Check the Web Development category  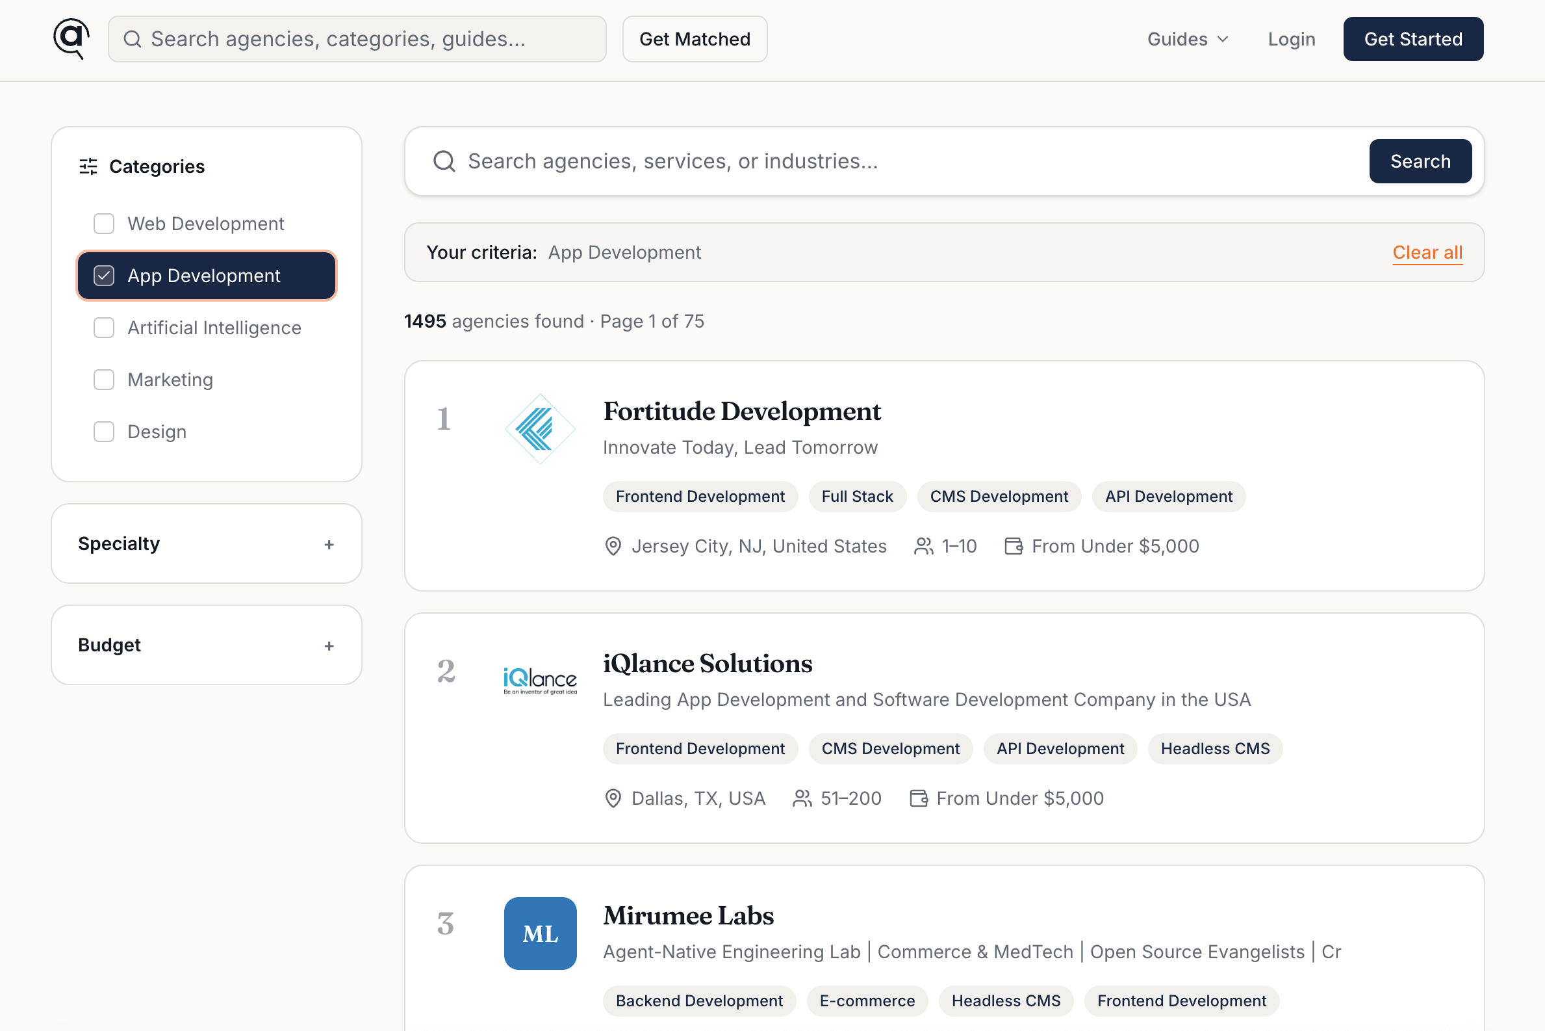(104, 224)
